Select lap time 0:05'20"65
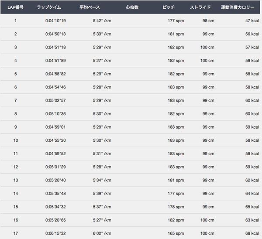Viewport: 262px width, 239px height. click(55, 220)
